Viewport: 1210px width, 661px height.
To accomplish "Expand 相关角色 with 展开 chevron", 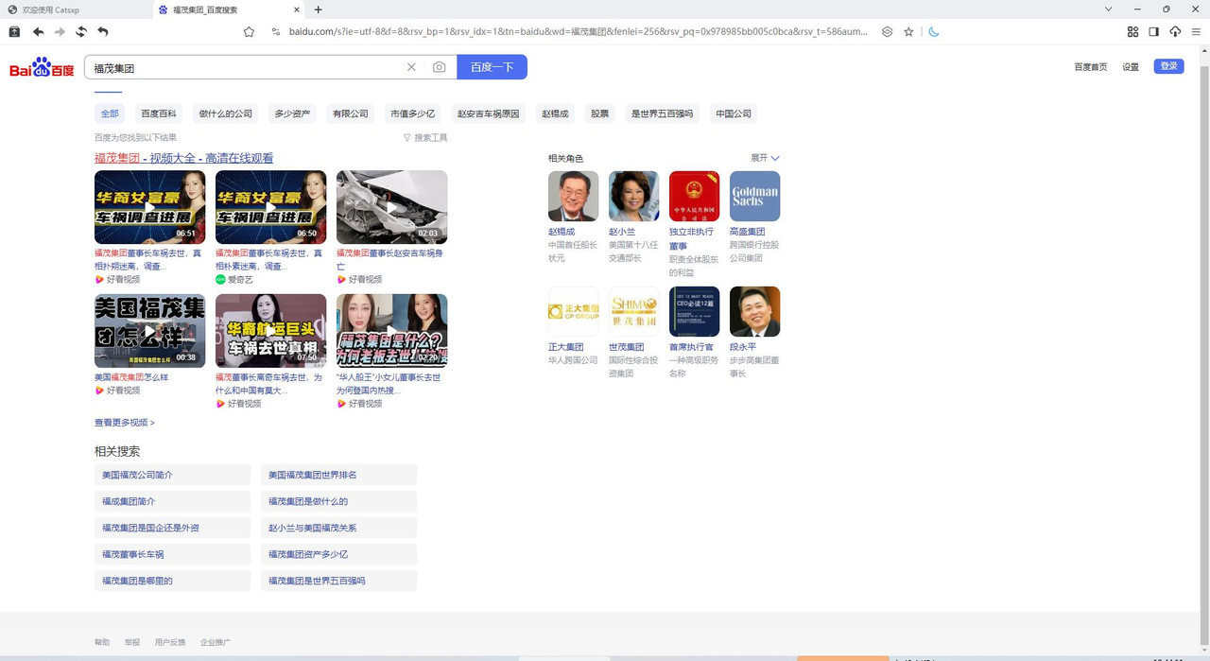I will (x=765, y=158).
